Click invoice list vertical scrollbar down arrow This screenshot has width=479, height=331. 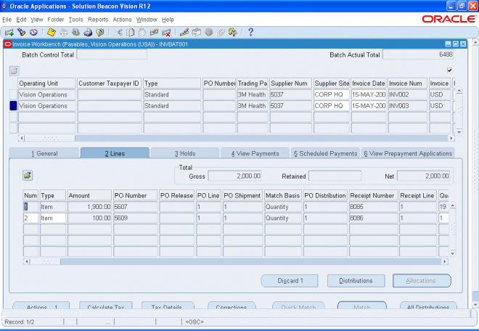459,132
